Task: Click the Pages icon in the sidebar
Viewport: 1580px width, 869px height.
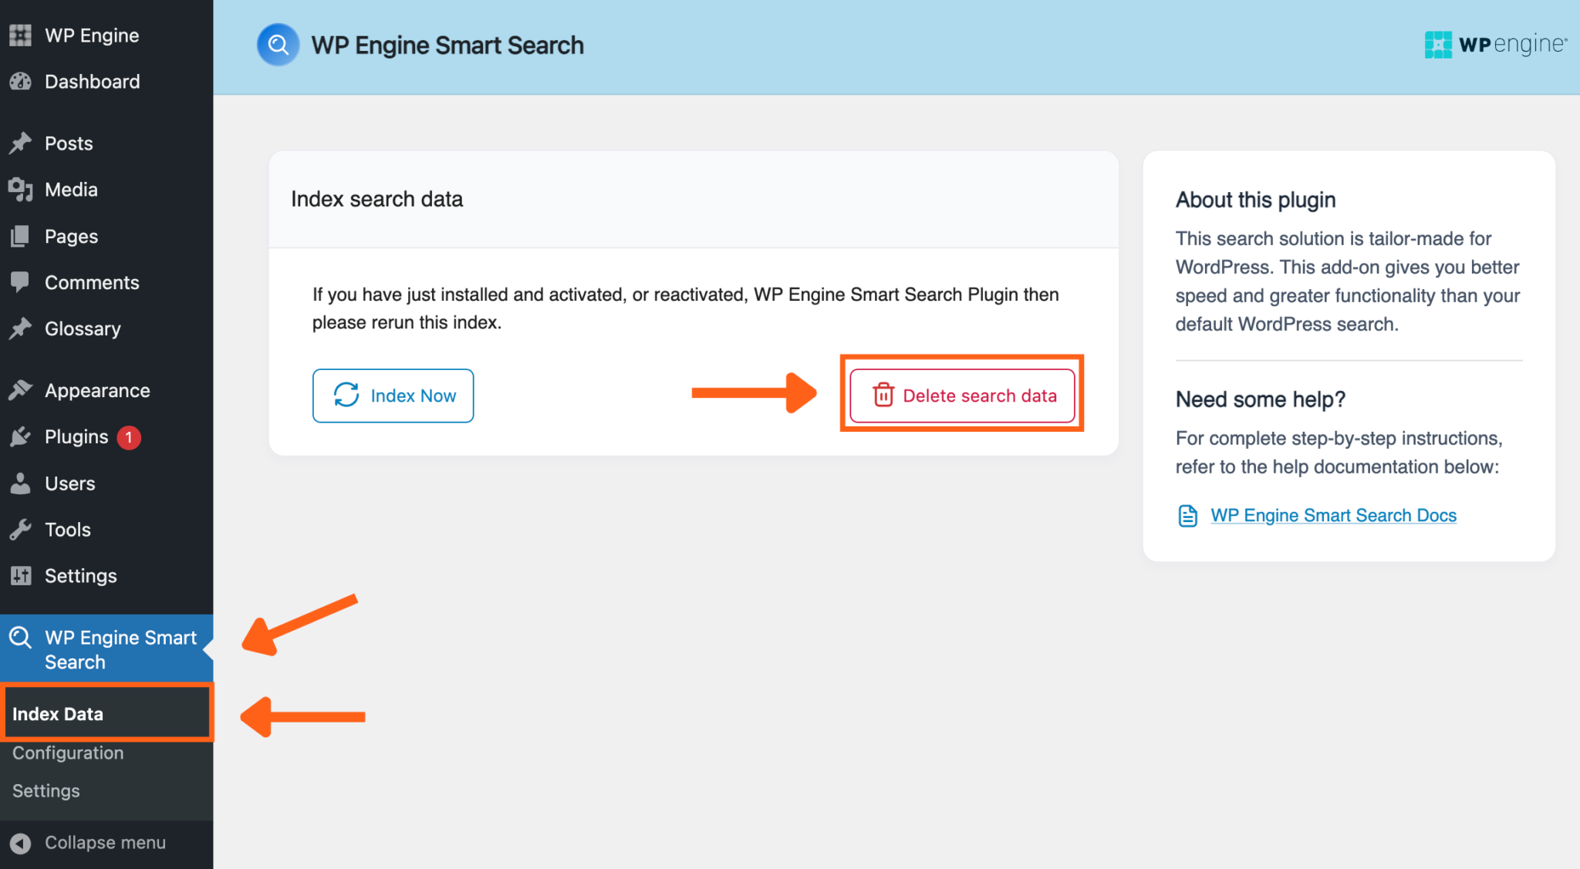Action: [x=20, y=236]
